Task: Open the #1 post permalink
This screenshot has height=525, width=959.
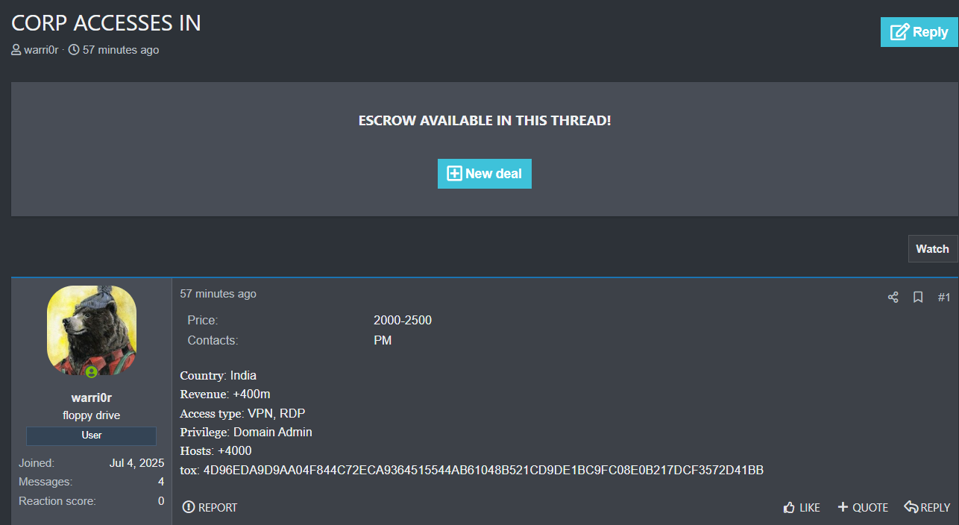Action: click(x=943, y=298)
